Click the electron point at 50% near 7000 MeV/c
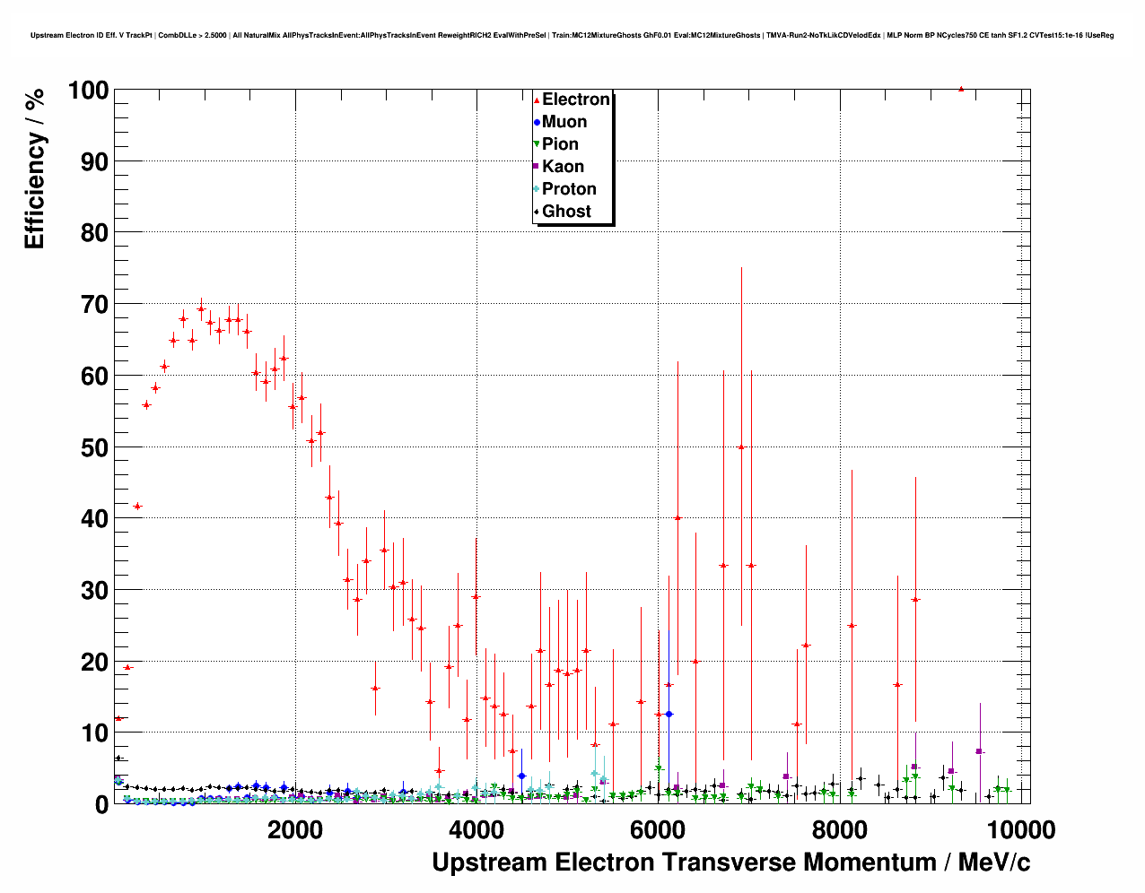The image size is (1145, 893). coord(741,446)
